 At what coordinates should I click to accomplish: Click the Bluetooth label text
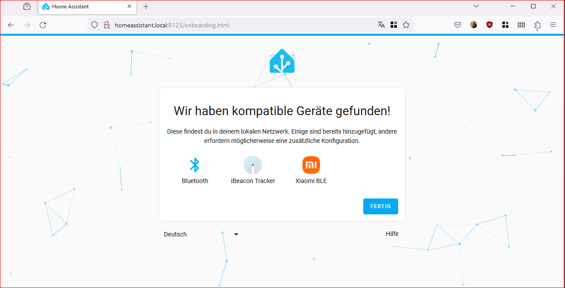coord(195,181)
